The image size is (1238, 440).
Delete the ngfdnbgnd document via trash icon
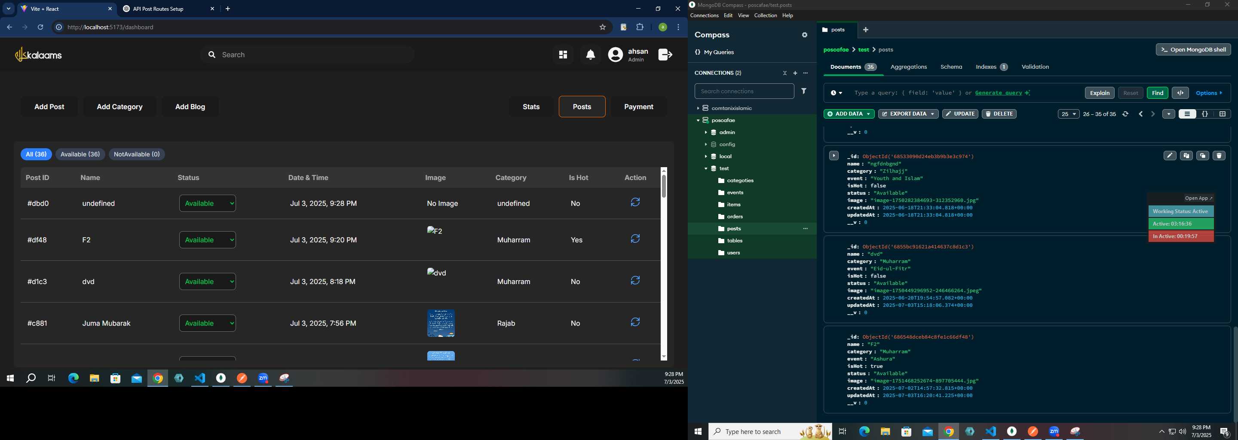[x=1219, y=156]
